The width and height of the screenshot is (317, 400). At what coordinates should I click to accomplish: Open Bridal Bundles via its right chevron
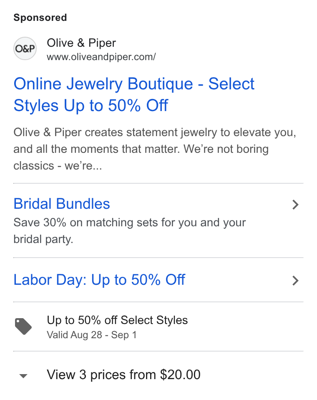tap(295, 205)
